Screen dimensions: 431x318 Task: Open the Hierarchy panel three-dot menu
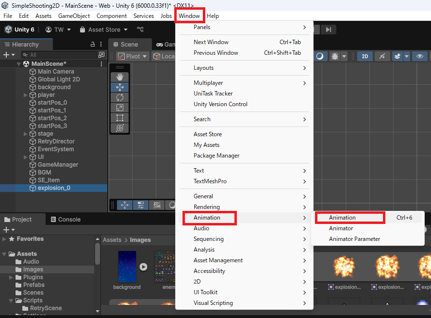coord(101,44)
